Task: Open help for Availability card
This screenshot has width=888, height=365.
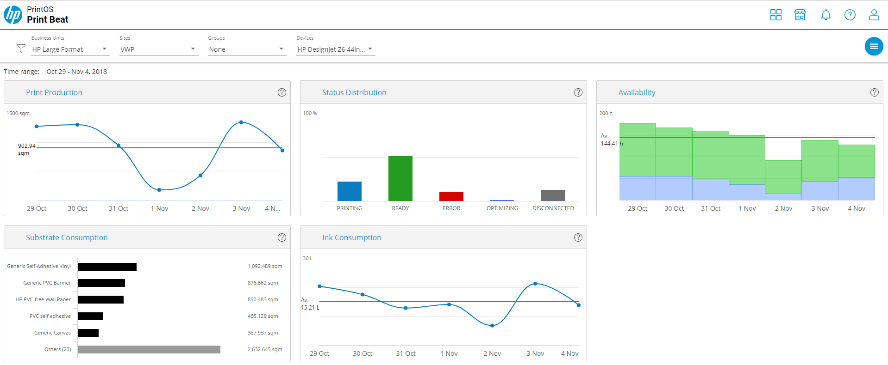Action: pyautogui.click(x=875, y=92)
